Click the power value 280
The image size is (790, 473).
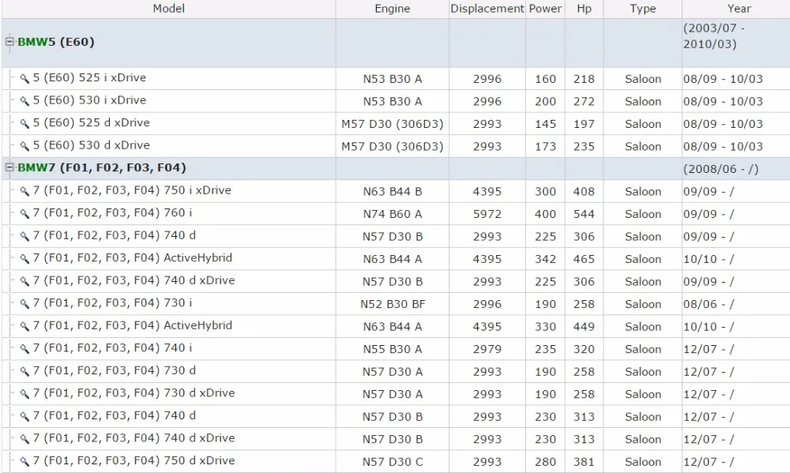(x=545, y=462)
